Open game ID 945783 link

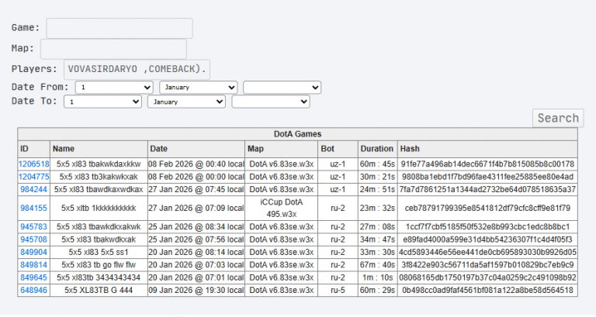tap(34, 226)
